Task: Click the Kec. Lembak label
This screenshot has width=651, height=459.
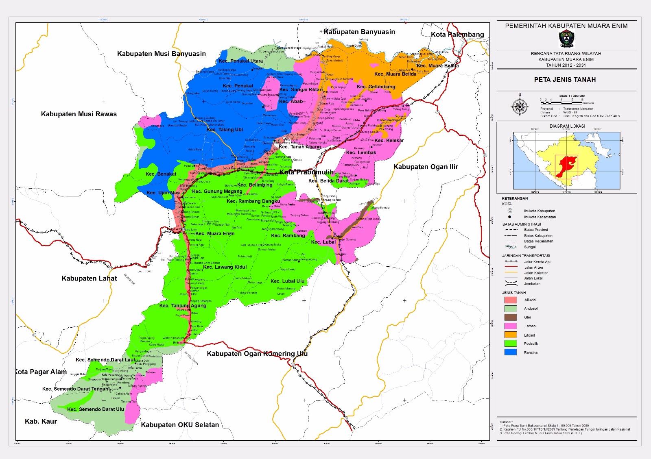Action: coord(361,152)
